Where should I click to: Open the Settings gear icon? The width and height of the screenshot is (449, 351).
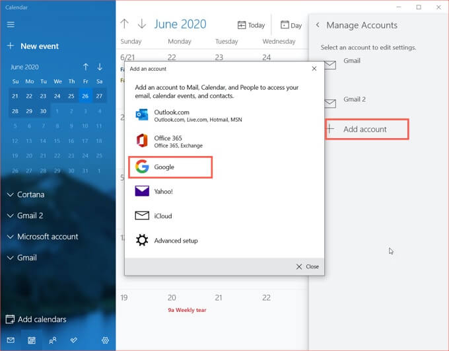coord(105,340)
